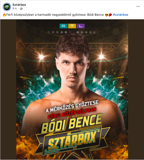The height and width of the screenshot is (160, 144).
Task: Click the yellow T block of RTL logo
Action: click(72, 26)
